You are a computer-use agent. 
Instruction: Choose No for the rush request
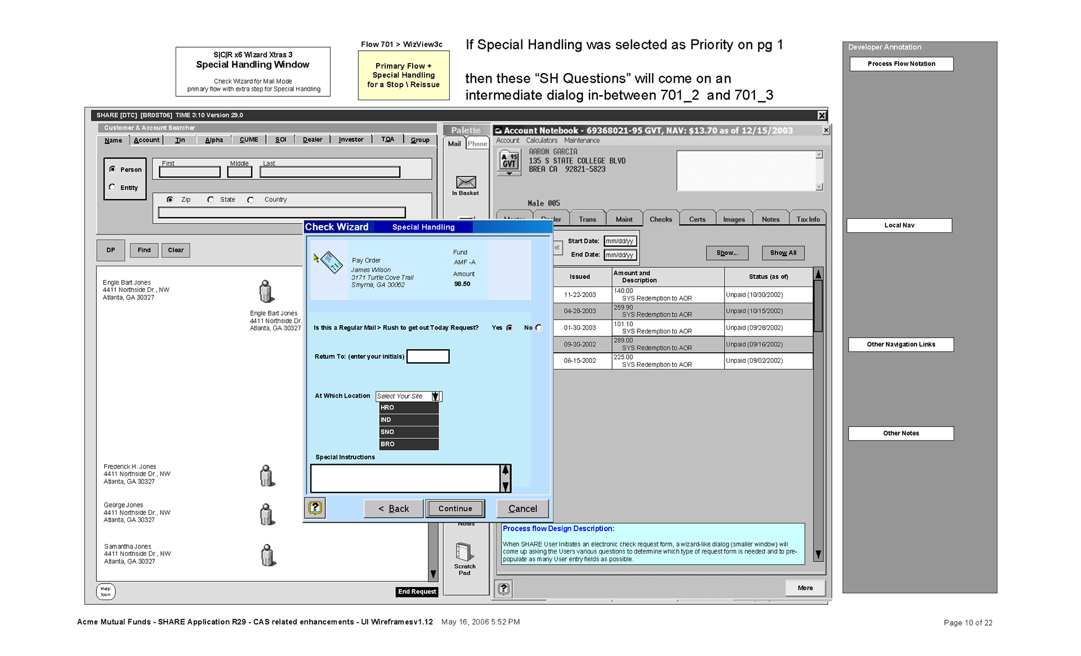[x=539, y=327]
